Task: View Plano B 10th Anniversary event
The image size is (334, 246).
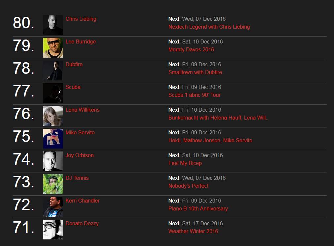Action: [198, 209]
